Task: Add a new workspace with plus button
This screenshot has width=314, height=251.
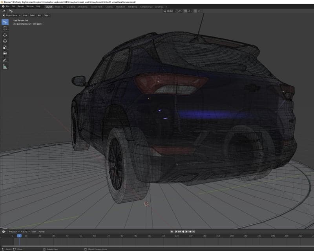Action: (166, 7)
